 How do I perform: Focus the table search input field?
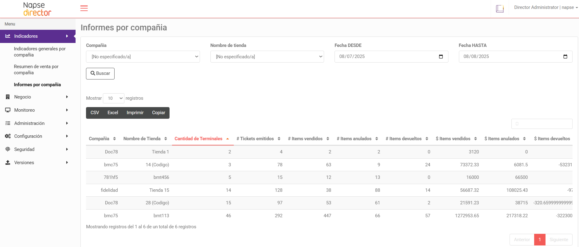(542, 124)
